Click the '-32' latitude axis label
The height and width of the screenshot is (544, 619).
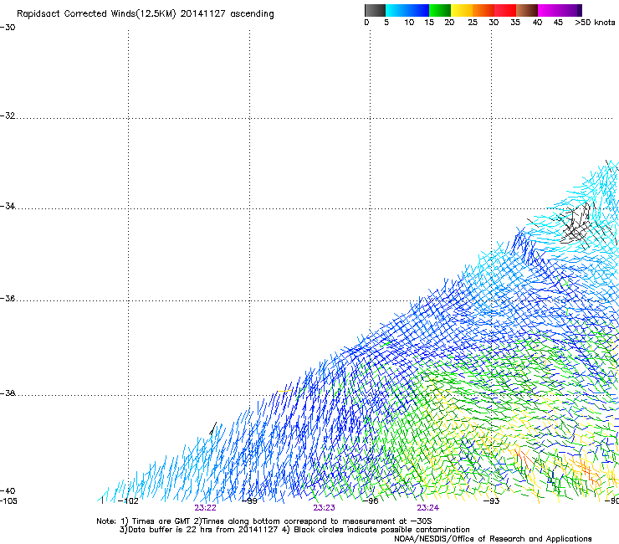(x=8, y=115)
